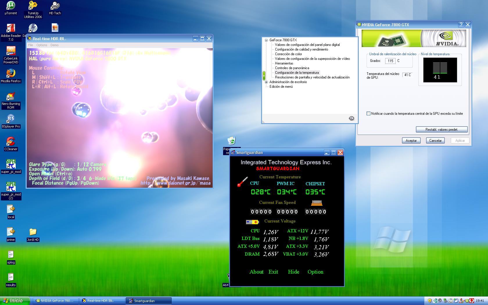
Task: Click the NVIDIA tray icon
Action: (467, 301)
